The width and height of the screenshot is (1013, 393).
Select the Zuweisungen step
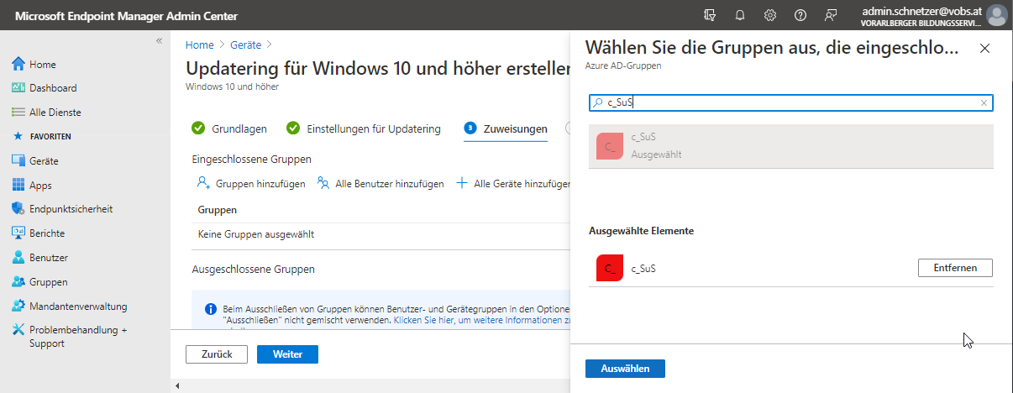[506, 128]
